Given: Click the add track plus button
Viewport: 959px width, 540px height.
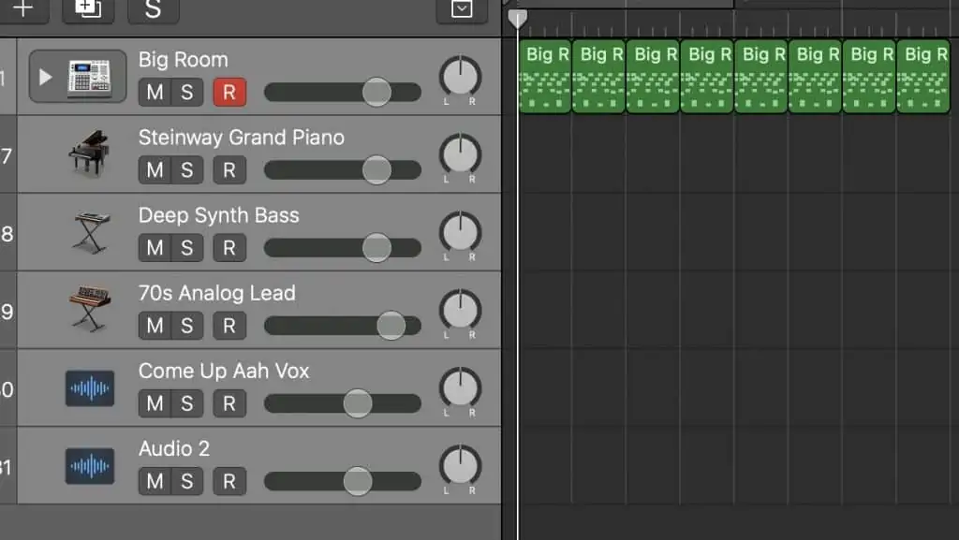Looking at the screenshot, I should [x=23, y=9].
